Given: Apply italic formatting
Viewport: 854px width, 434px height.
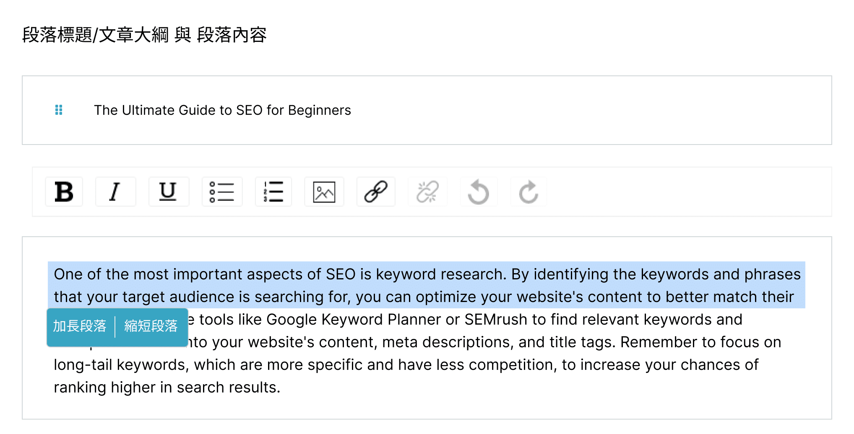Looking at the screenshot, I should coord(115,192).
